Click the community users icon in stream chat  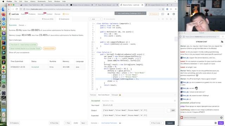click(x=222, y=42)
